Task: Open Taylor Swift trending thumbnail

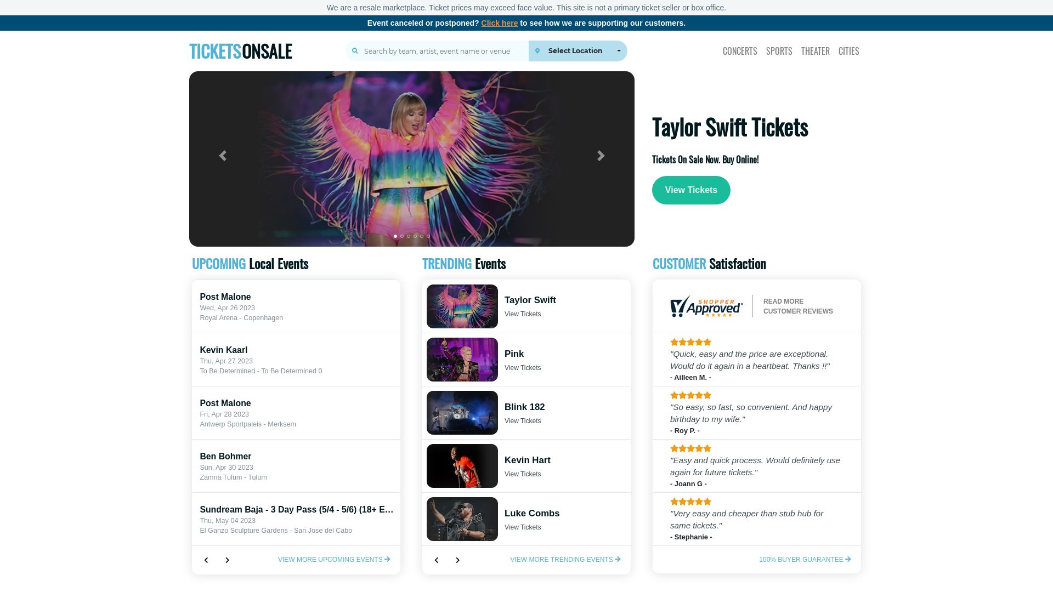Action: tap(462, 306)
